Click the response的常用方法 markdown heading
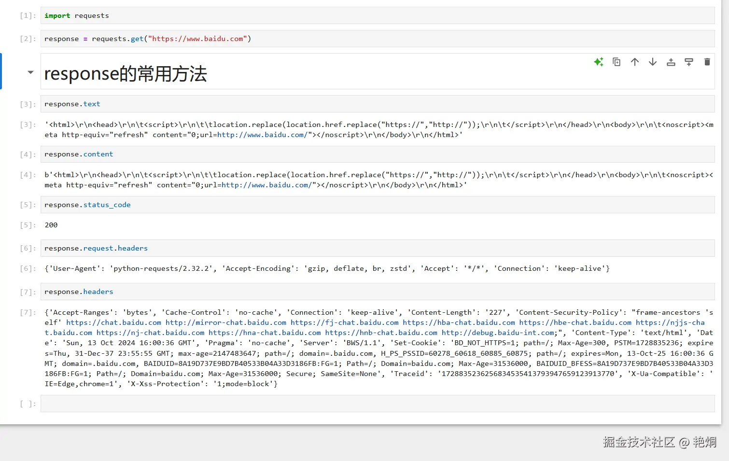729x461 pixels. coord(125,73)
